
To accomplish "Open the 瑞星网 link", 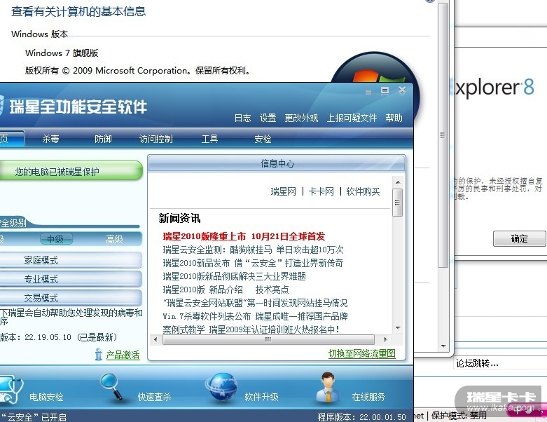I will tap(283, 191).
